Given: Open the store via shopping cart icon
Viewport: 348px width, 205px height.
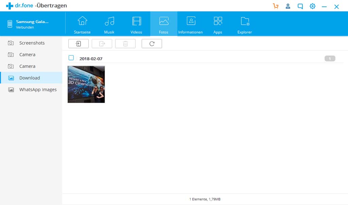Looking at the screenshot, I should [276, 6].
